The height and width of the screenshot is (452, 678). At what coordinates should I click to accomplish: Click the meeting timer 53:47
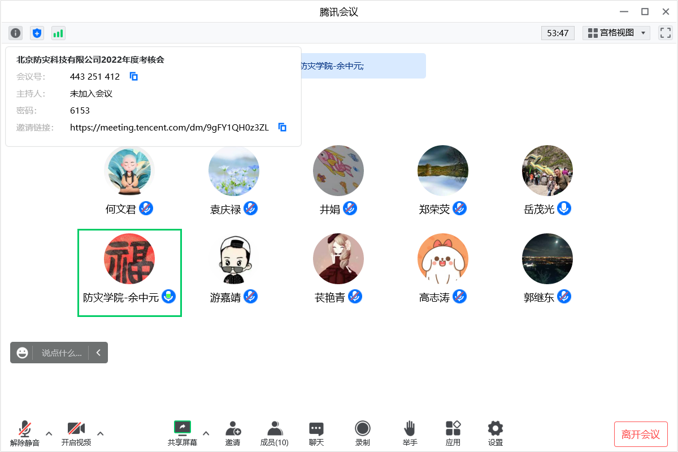[558, 33]
